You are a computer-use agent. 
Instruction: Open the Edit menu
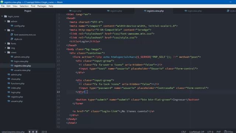8,6
